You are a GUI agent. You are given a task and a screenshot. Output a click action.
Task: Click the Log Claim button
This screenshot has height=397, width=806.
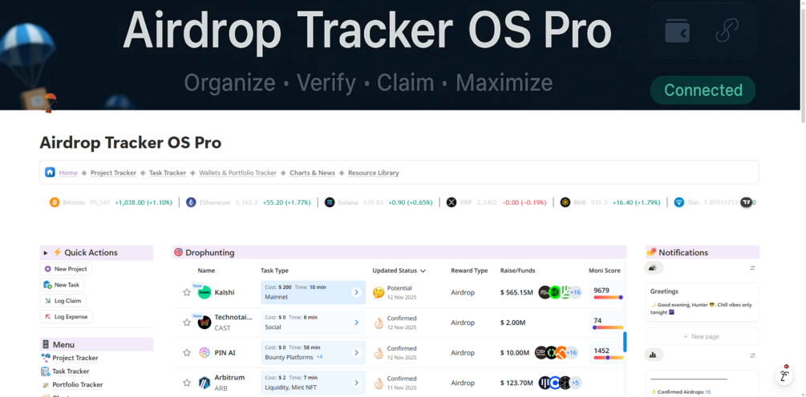[63, 301]
